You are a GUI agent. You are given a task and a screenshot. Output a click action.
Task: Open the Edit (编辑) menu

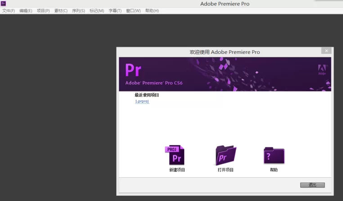pos(26,11)
